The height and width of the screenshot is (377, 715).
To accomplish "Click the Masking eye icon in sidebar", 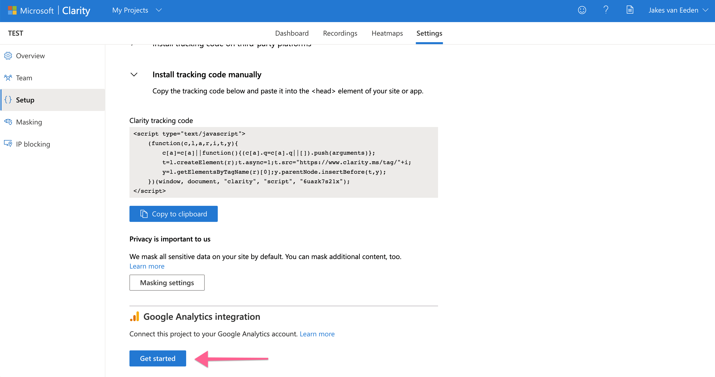I will tap(8, 122).
